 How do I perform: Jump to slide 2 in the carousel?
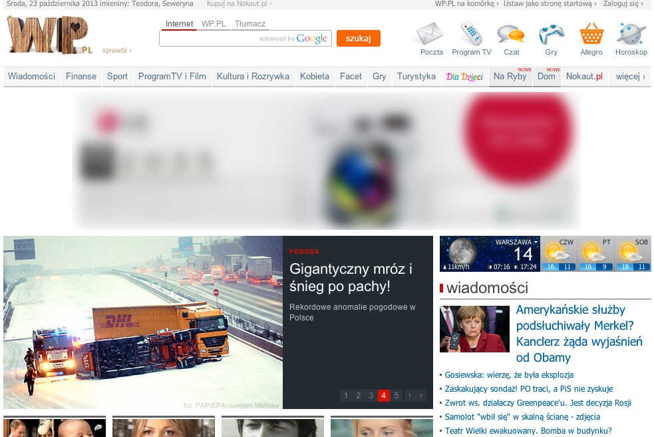pyautogui.click(x=358, y=396)
